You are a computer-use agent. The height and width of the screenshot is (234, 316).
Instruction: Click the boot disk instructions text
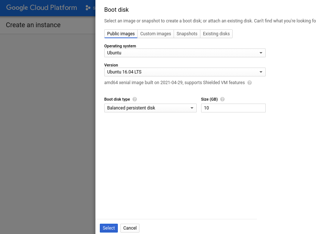tap(210, 21)
